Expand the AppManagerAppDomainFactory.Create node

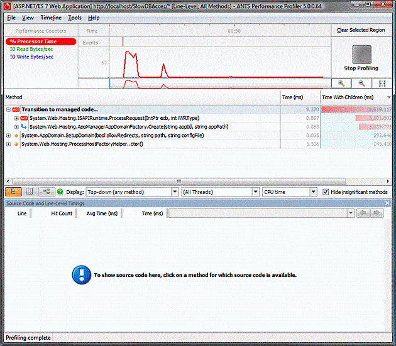[x=16, y=127]
